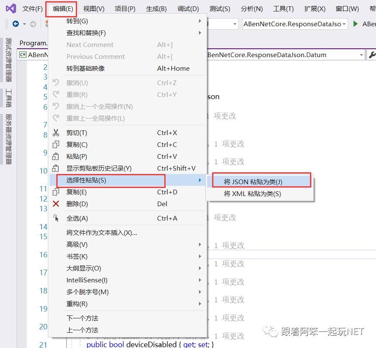The height and width of the screenshot is (348, 376).
Task: Select 全选(A) from the Edit menu
Action: click(127, 218)
